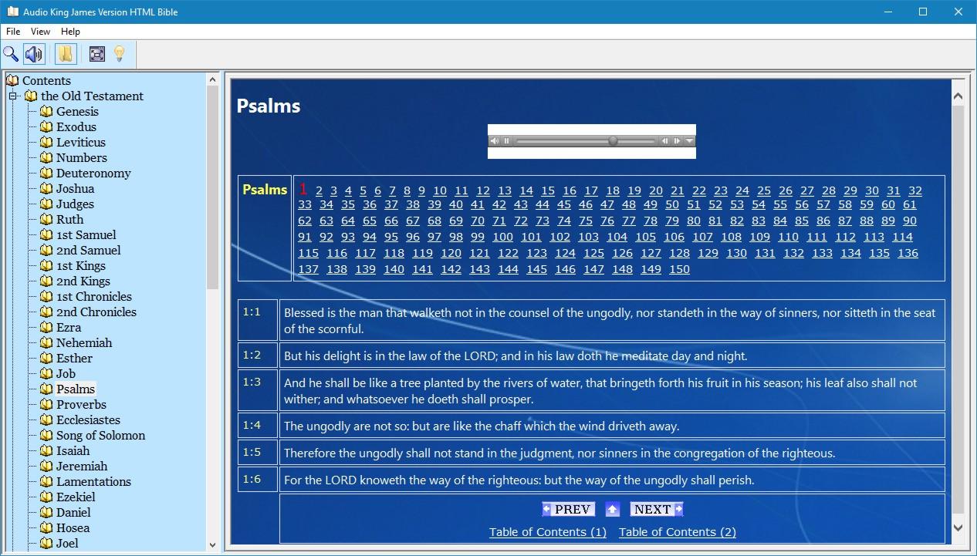Image resolution: width=977 pixels, height=556 pixels.
Task: Click the Numbers book icon
Action: pos(46,158)
